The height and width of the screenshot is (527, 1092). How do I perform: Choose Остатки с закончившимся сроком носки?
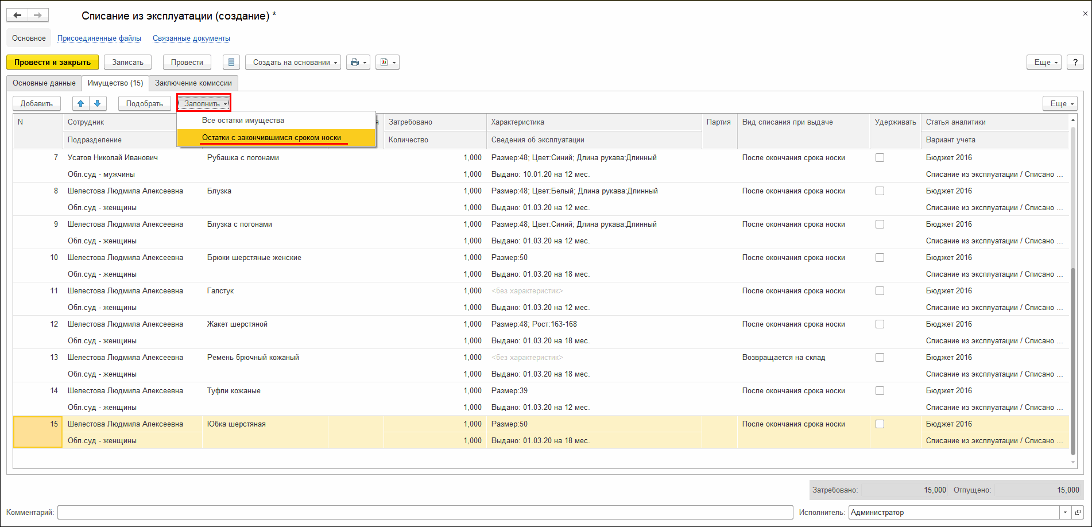pos(276,138)
